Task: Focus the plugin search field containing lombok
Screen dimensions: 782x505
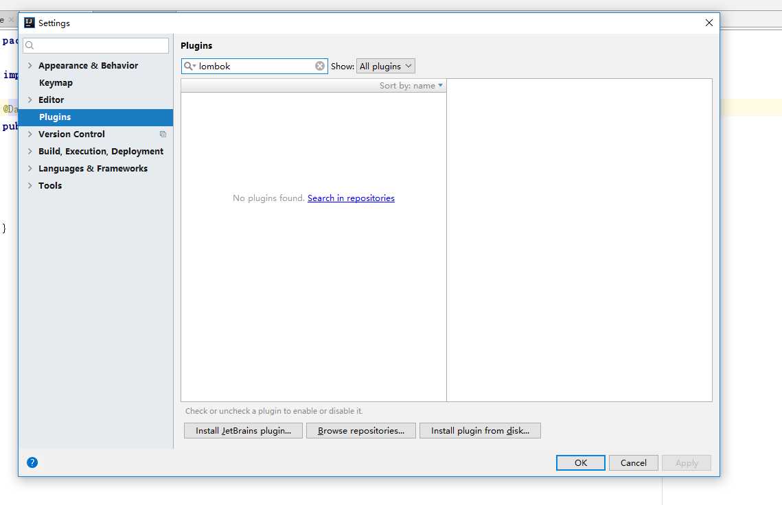Action: 254,66
